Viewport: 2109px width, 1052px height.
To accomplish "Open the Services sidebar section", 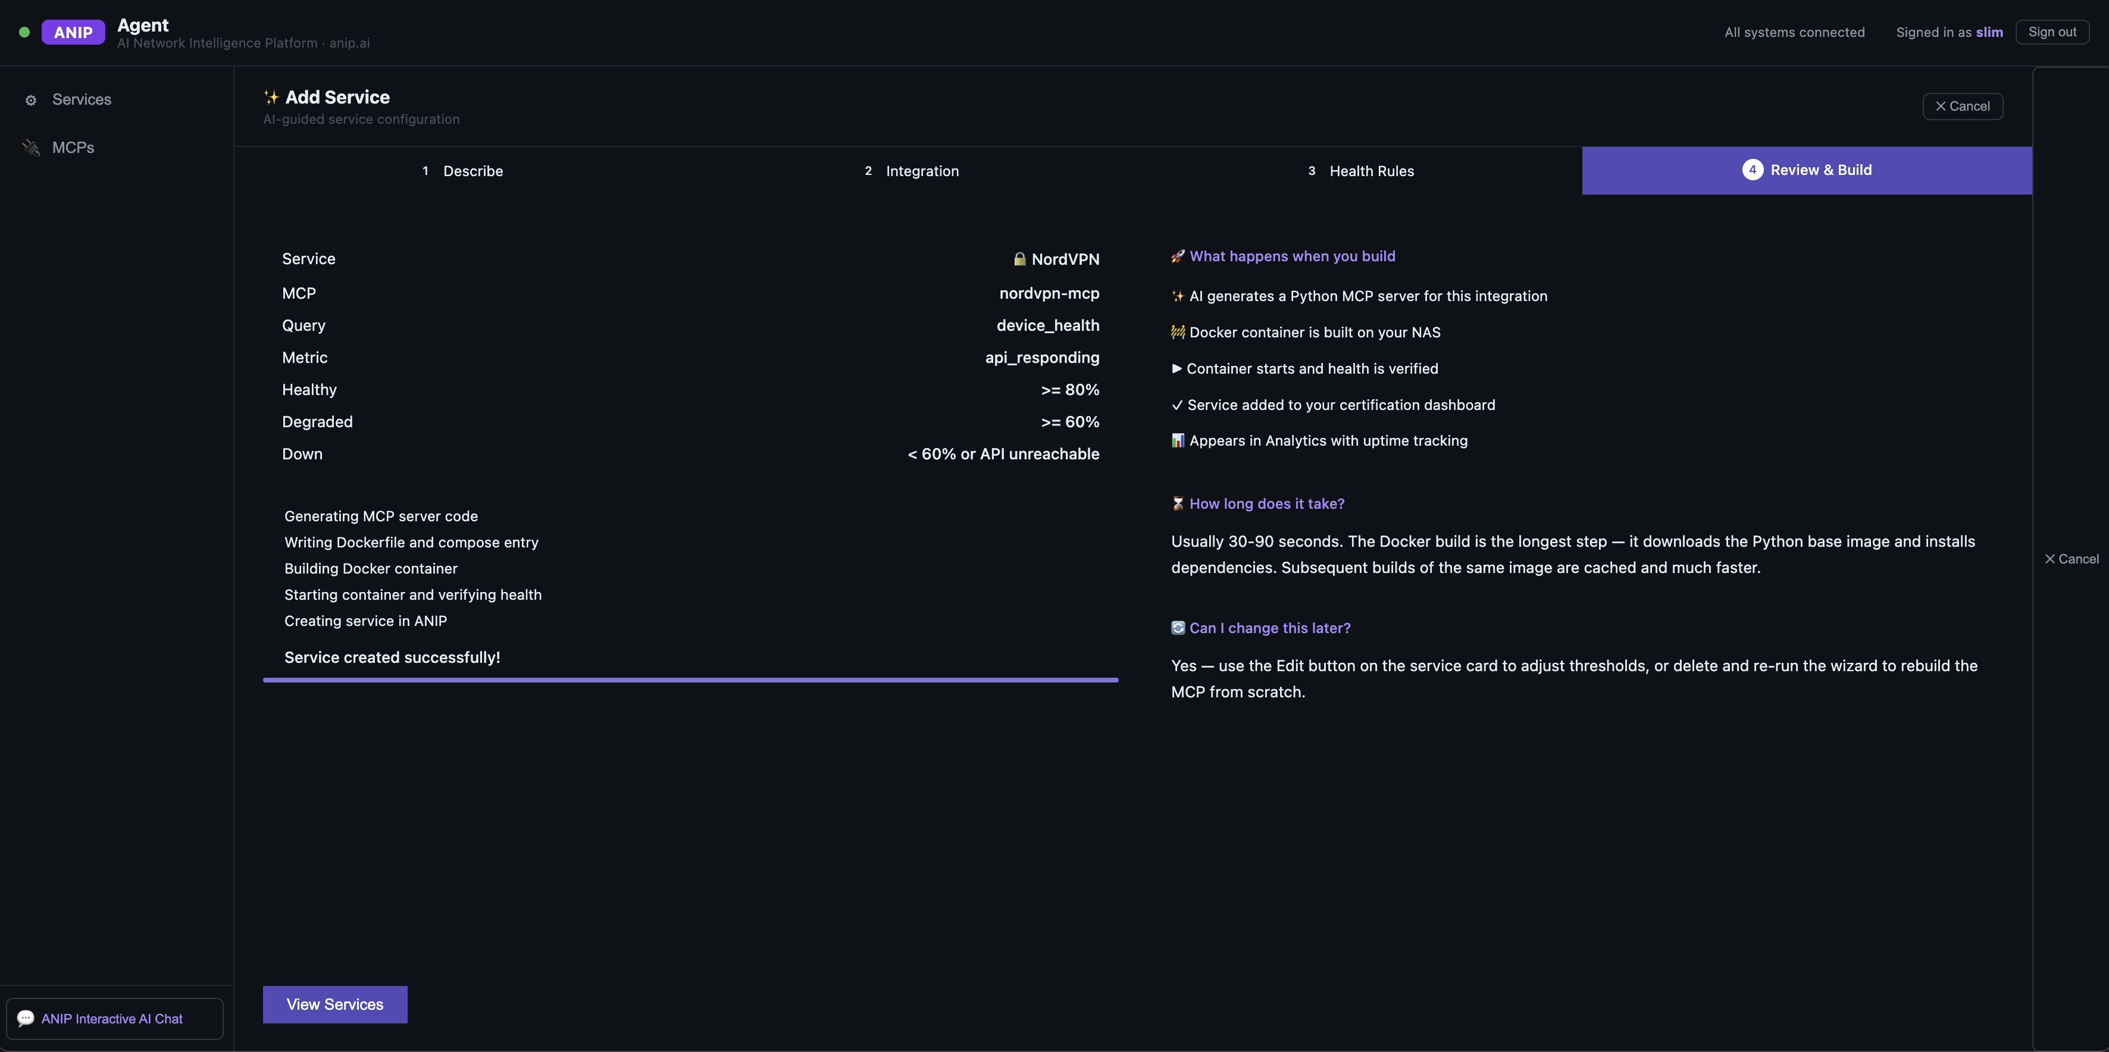I will click(x=82, y=100).
